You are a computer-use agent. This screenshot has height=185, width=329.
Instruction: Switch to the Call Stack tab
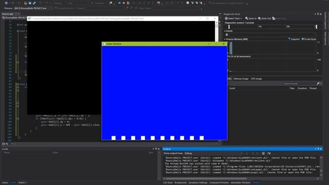tap(168, 183)
